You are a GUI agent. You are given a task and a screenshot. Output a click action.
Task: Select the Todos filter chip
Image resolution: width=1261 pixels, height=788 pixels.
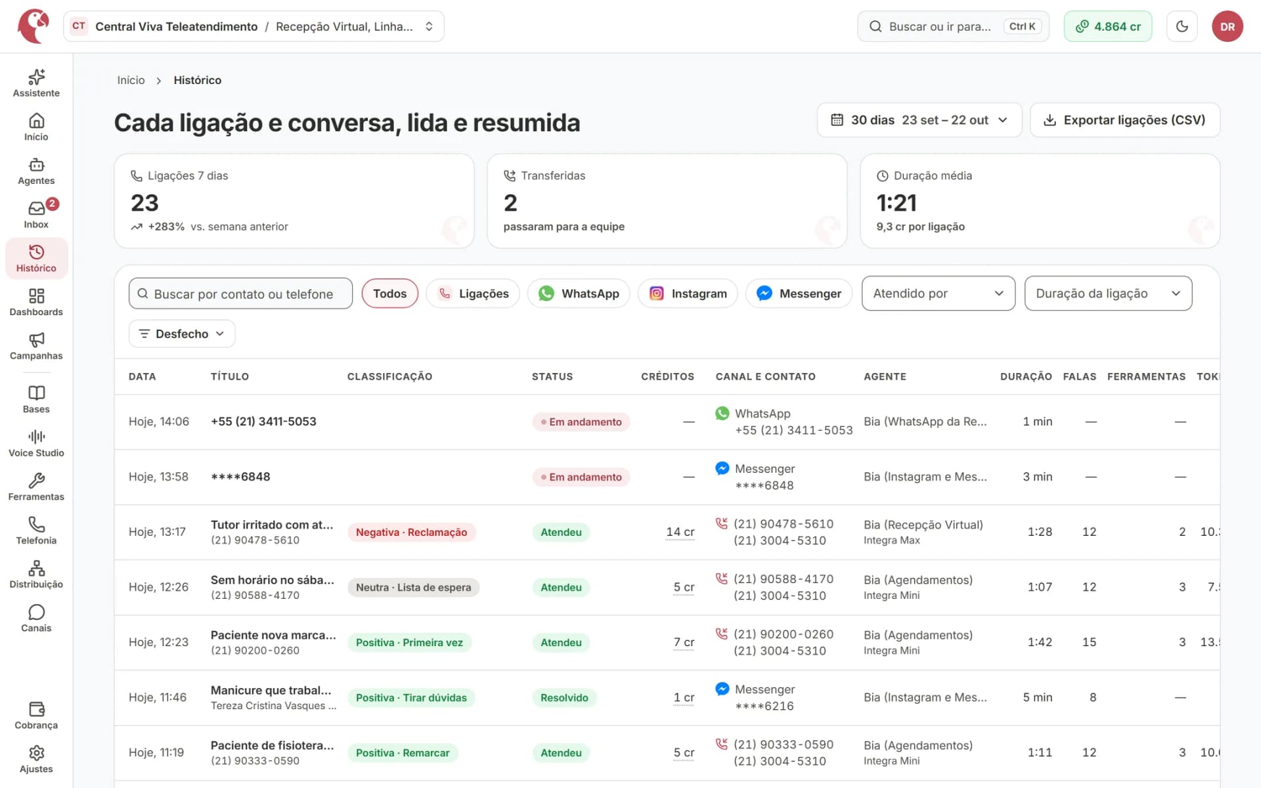click(x=389, y=294)
